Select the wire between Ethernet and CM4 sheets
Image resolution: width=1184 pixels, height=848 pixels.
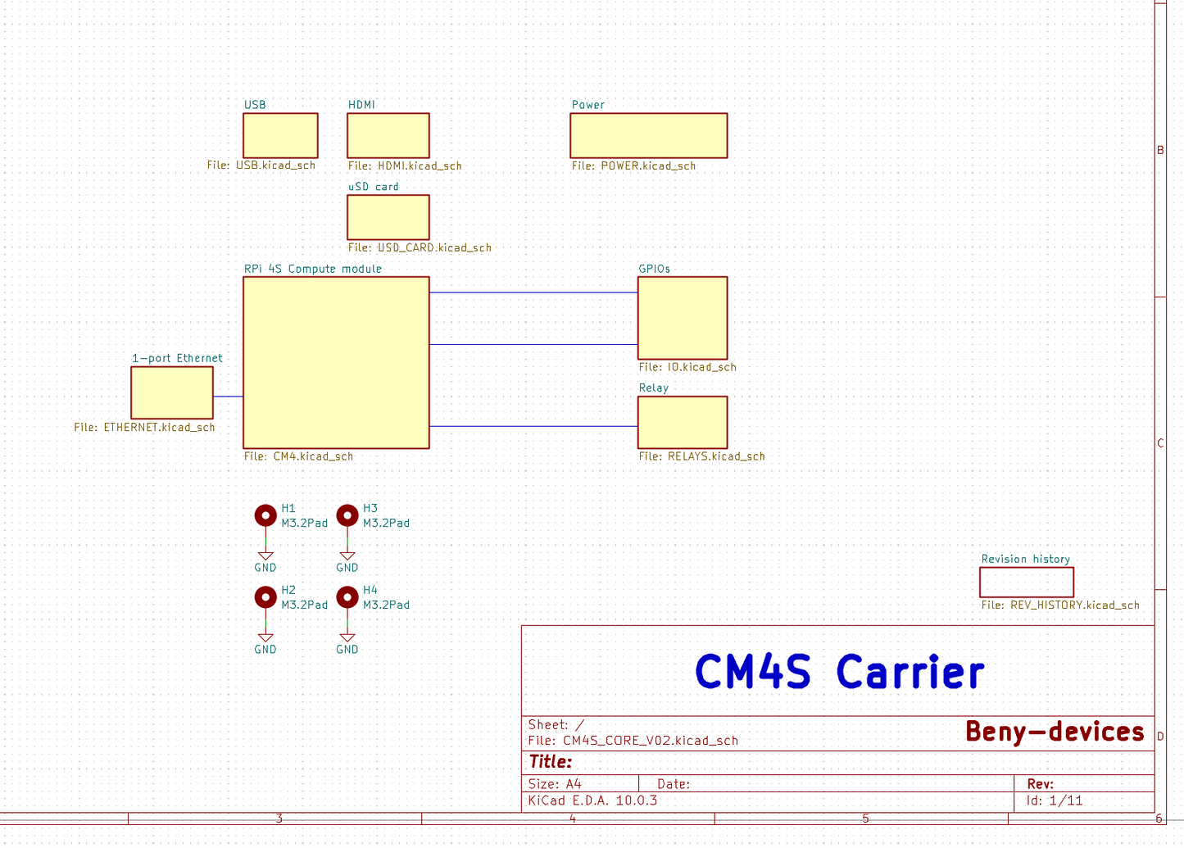(228, 397)
